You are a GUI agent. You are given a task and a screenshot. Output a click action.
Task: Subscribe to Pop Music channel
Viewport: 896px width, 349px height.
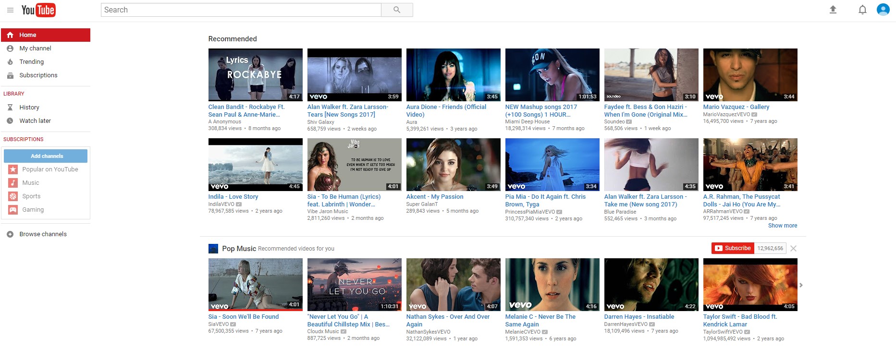pyautogui.click(x=733, y=248)
